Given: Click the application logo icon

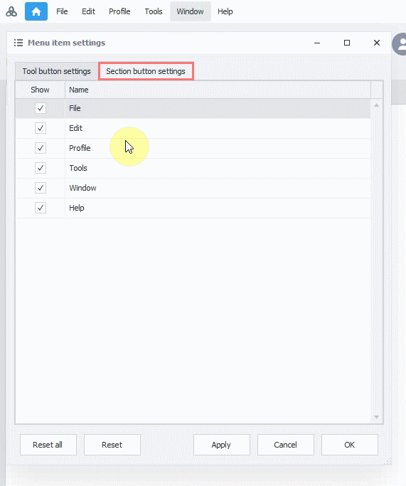Looking at the screenshot, I should [11, 12].
